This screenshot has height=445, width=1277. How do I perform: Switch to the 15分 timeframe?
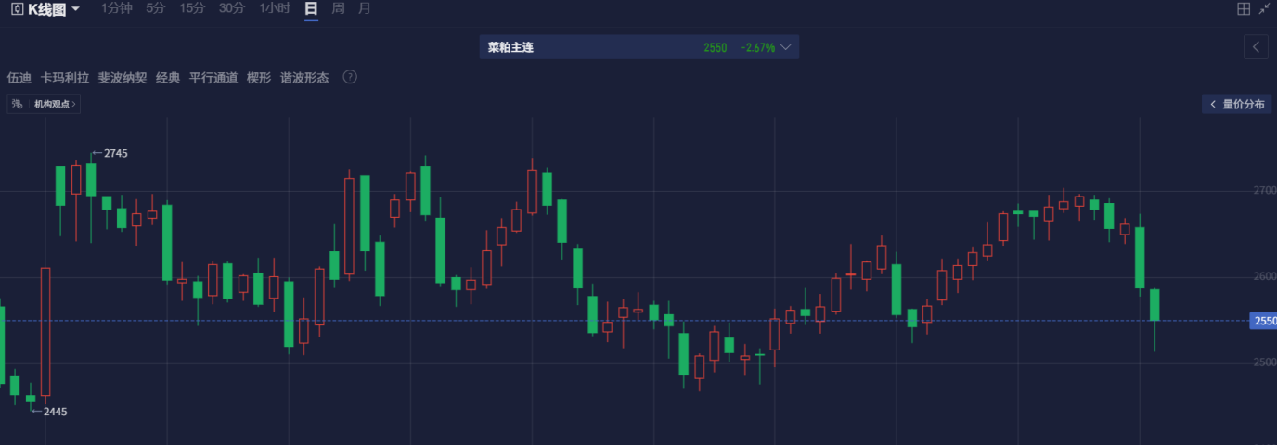(192, 8)
